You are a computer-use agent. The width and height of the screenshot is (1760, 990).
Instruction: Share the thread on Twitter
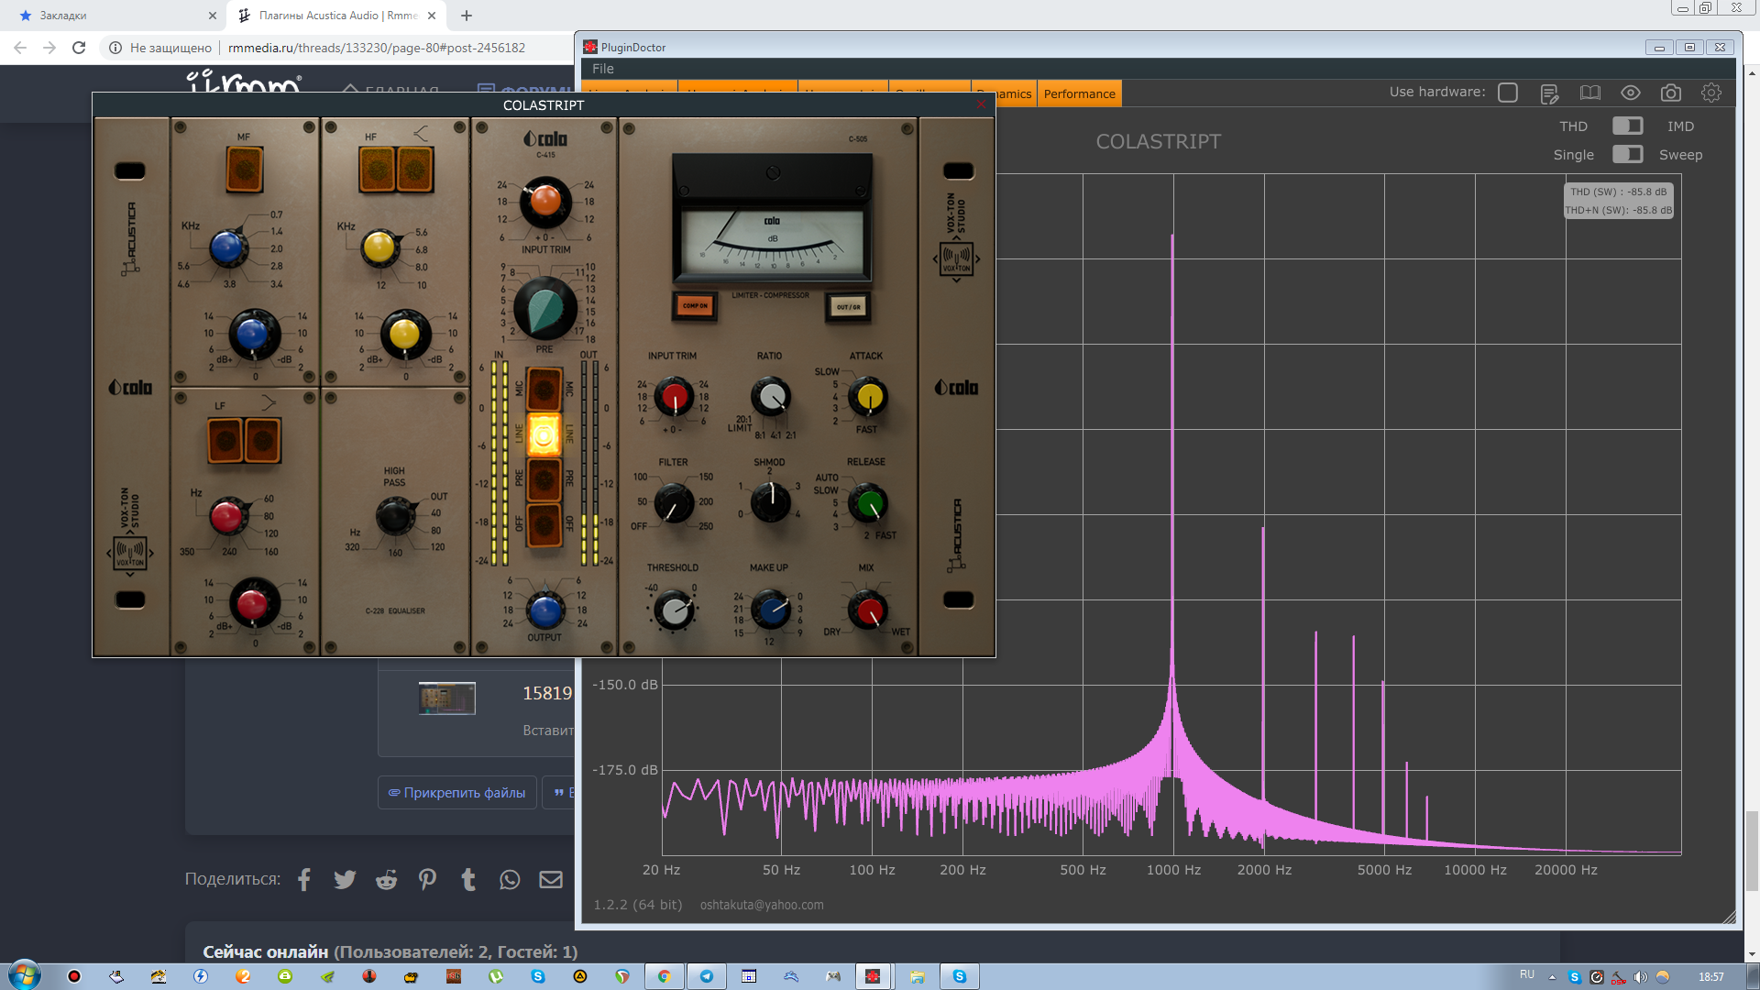(x=345, y=880)
